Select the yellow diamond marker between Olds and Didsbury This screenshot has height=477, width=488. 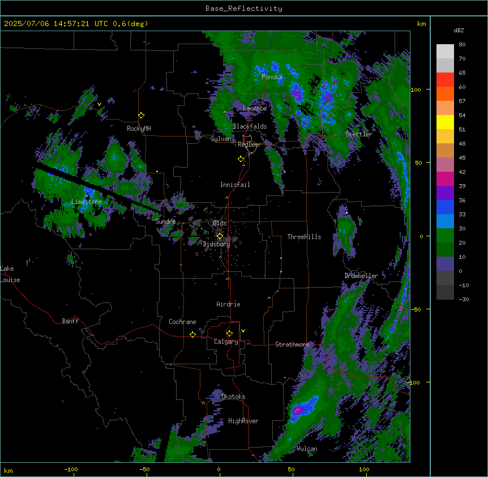click(x=220, y=236)
